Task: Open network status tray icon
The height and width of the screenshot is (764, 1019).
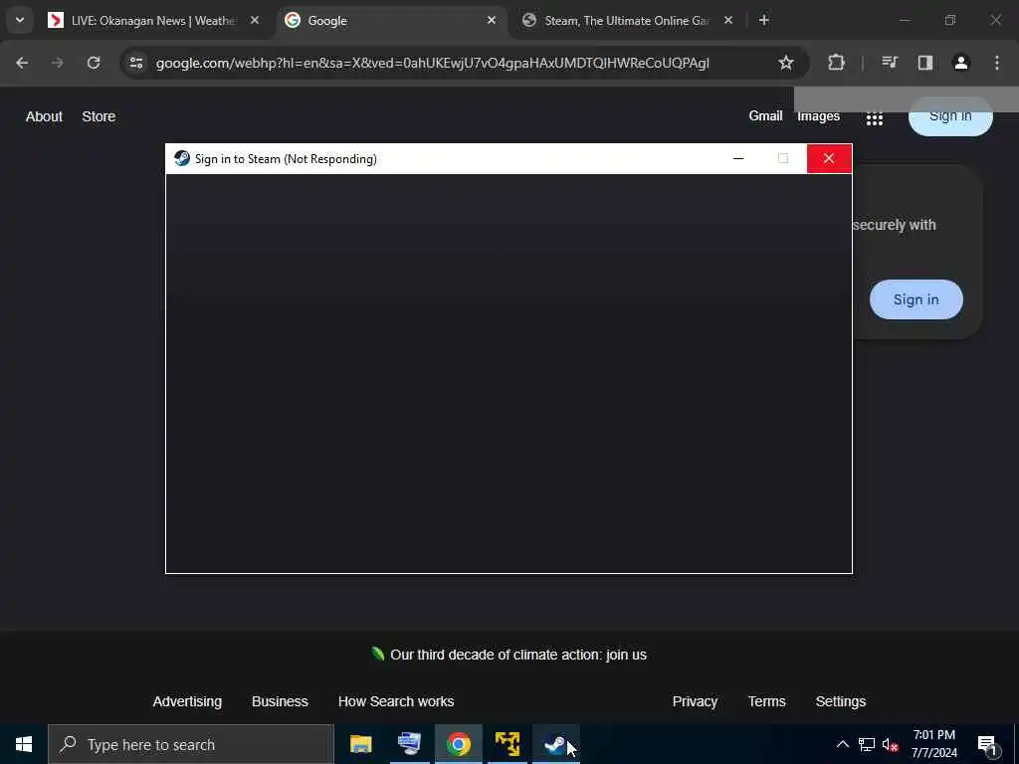Action: click(867, 744)
